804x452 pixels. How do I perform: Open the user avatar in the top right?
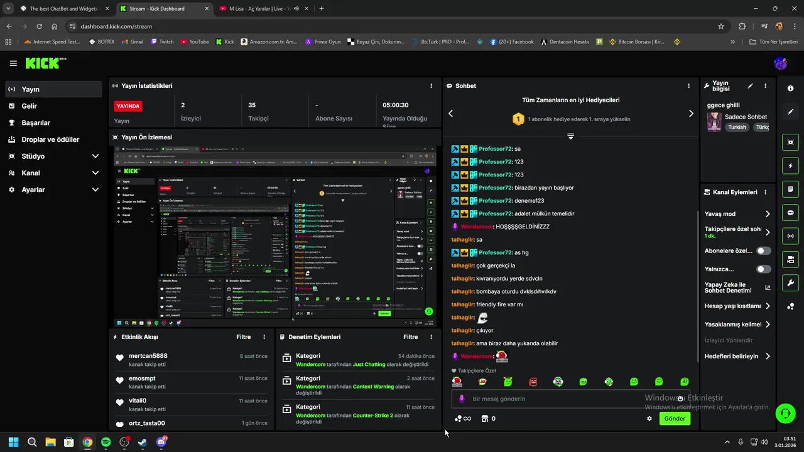[781, 63]
